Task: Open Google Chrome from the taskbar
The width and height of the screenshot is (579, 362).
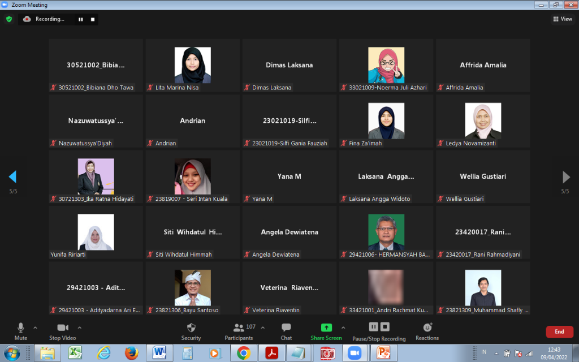Action: tap(244, 354)
